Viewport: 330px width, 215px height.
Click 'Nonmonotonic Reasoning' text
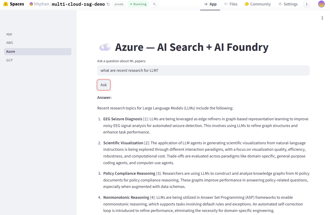click(x=126, y=197)
